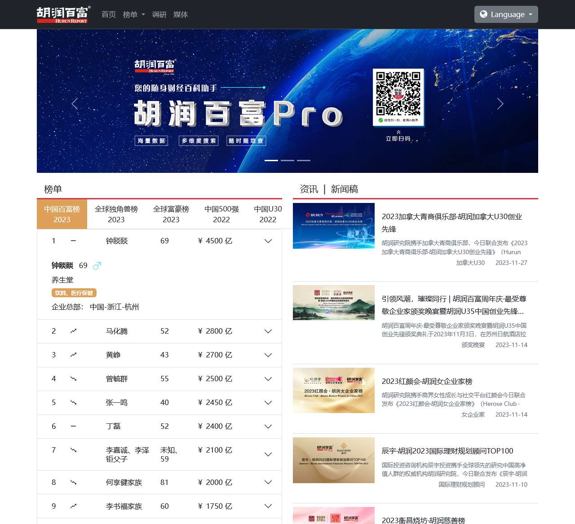Switch to 中国U30 2022 tab

[x=268, y=214]
